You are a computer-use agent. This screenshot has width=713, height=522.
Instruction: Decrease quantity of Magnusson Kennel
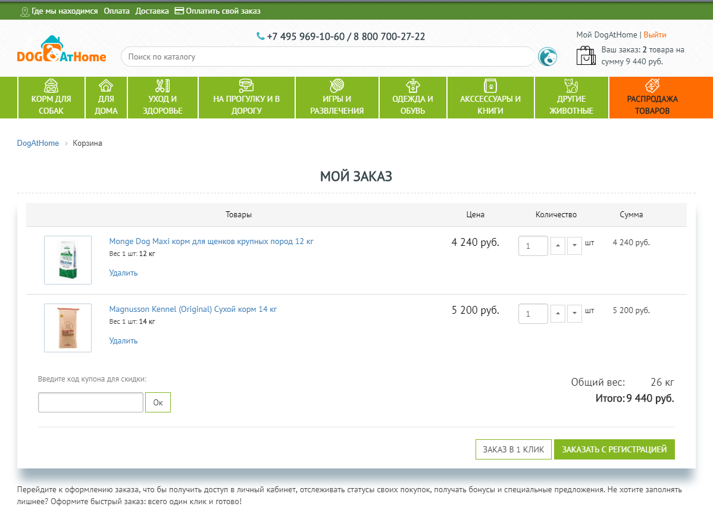click(x=574, y=313)
